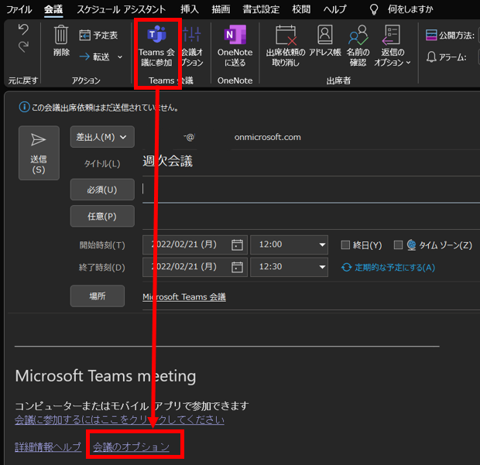This screenshot has width=480, height=465.
Task: Open the 書式設定 ribbon tab
Action: pyautogui.click(x=261, y=9)
